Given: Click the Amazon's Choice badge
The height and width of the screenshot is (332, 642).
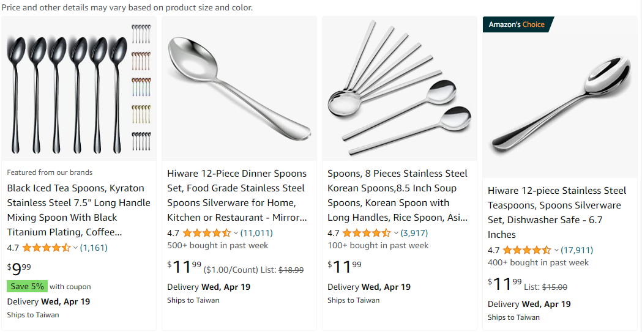Looking at the screenshot, I should [518, 24].
